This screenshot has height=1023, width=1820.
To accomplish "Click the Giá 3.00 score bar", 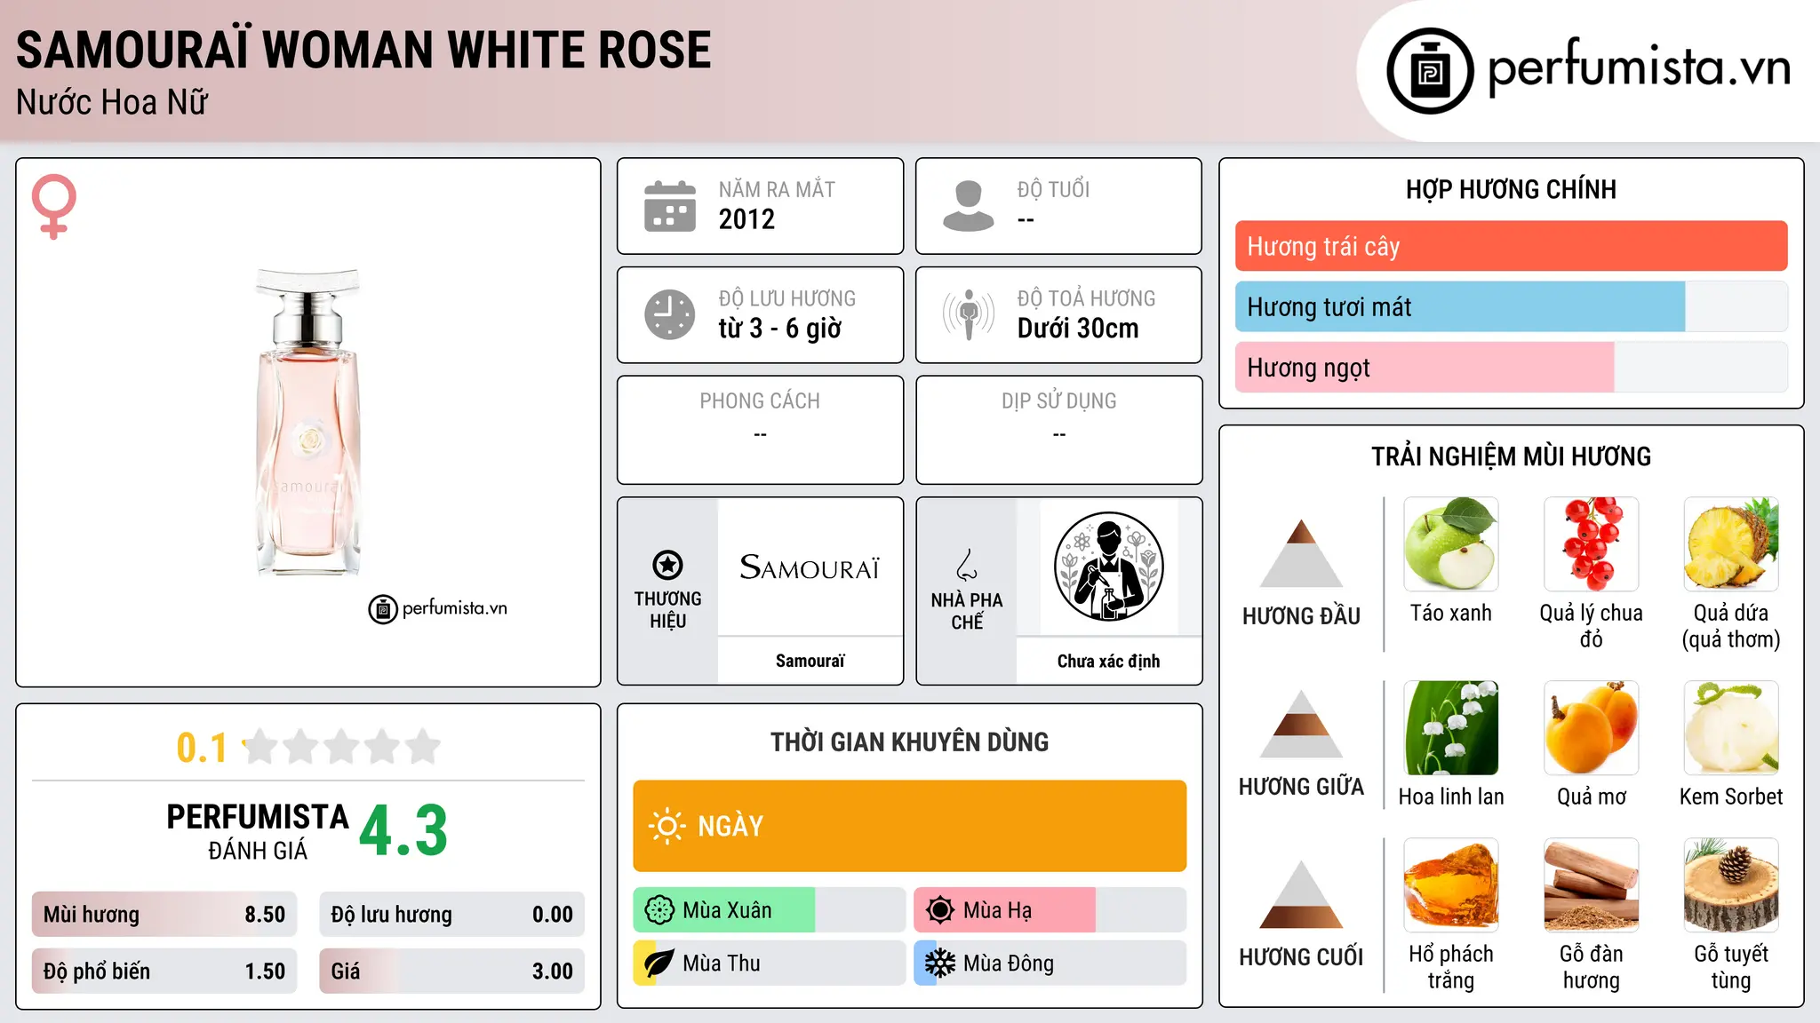I will click(452, 971).
